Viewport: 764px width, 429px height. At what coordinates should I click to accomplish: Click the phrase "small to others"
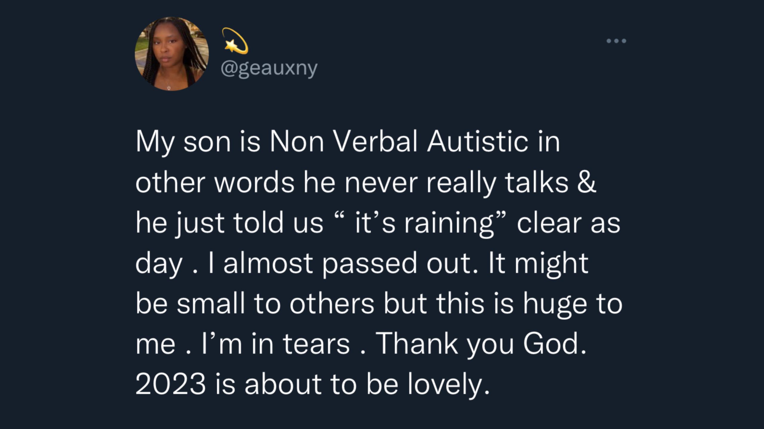pyautogui.click(x=275, y=304)
